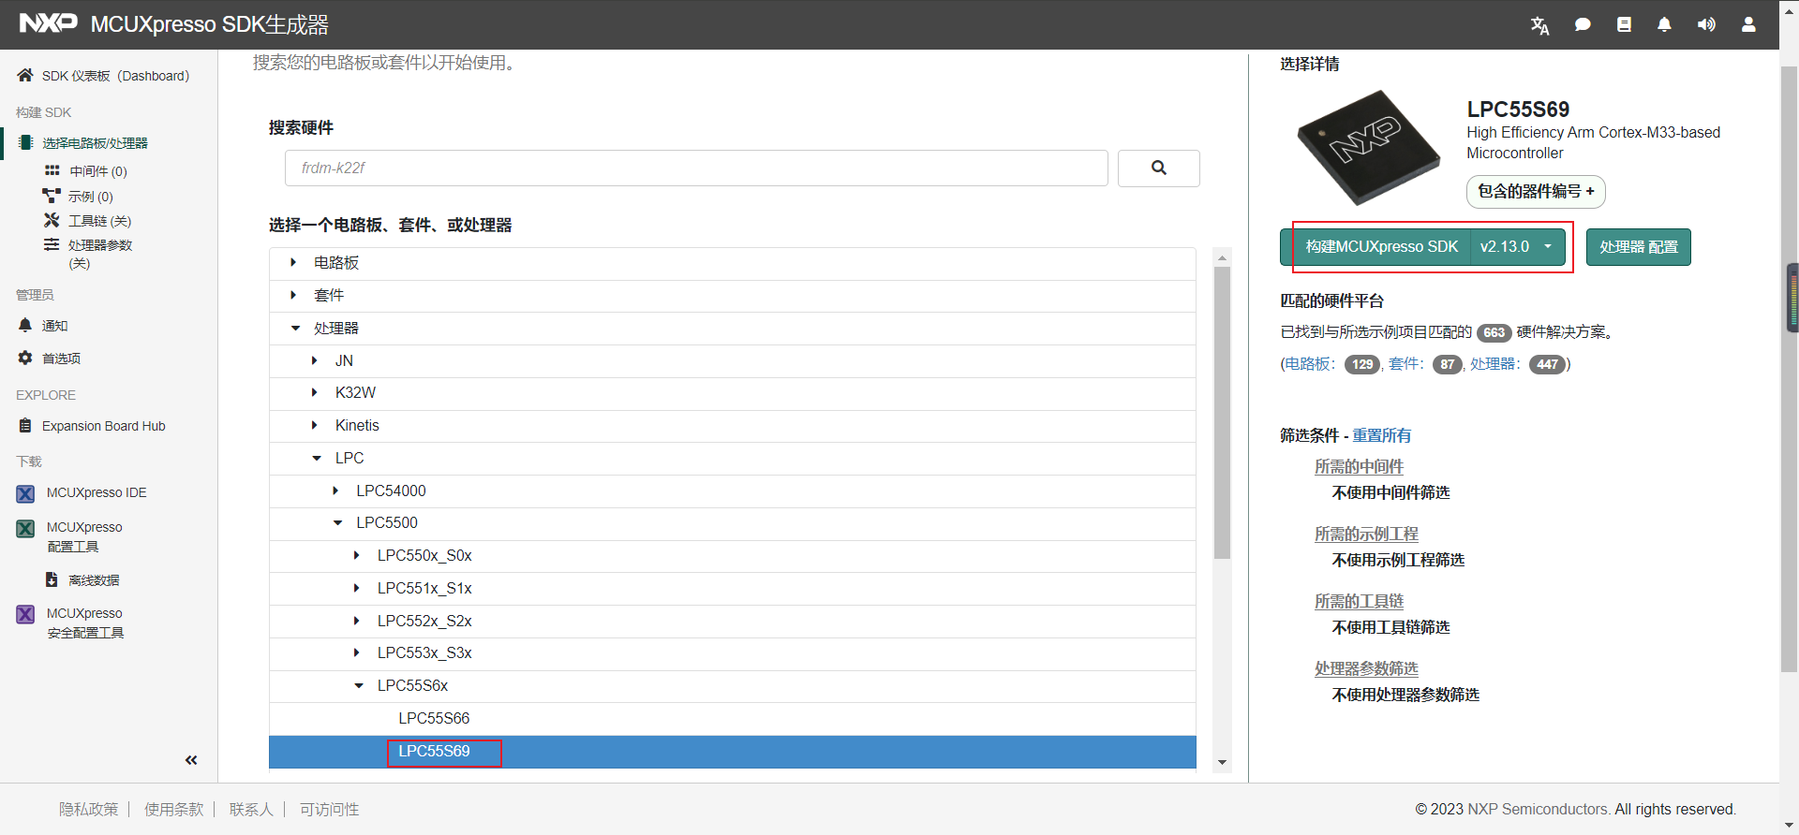This screenshot has height=835, width=1799.
Task: Expand the JN processor family
Action: coord(314,360)
